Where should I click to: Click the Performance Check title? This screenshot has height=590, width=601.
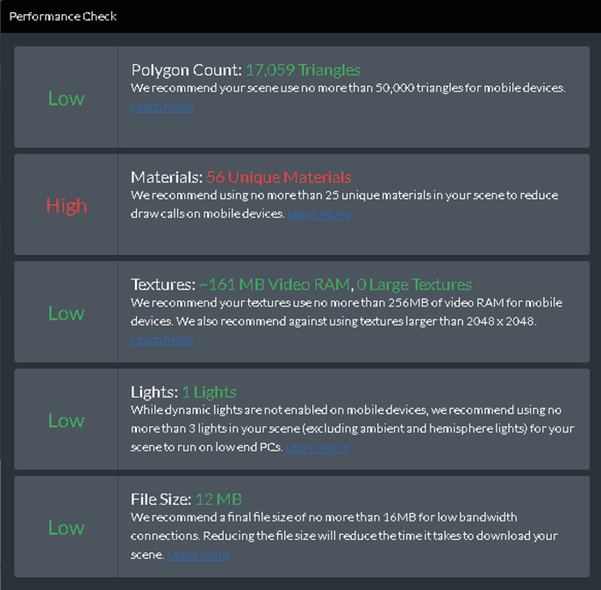[x=63, y=16]
